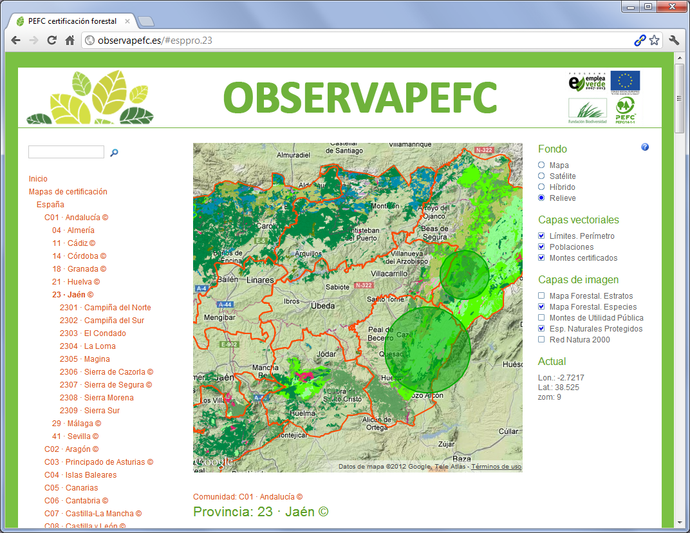The image size is (690, 533).
Task: Enable Montes de Utilidad Pública checkbox
Action: click(541, 318)
